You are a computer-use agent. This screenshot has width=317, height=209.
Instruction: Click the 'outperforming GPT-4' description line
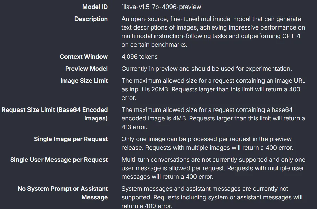coord(211,36)
